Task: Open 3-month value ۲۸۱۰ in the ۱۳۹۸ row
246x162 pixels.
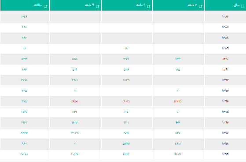Action: coord(178,143)
